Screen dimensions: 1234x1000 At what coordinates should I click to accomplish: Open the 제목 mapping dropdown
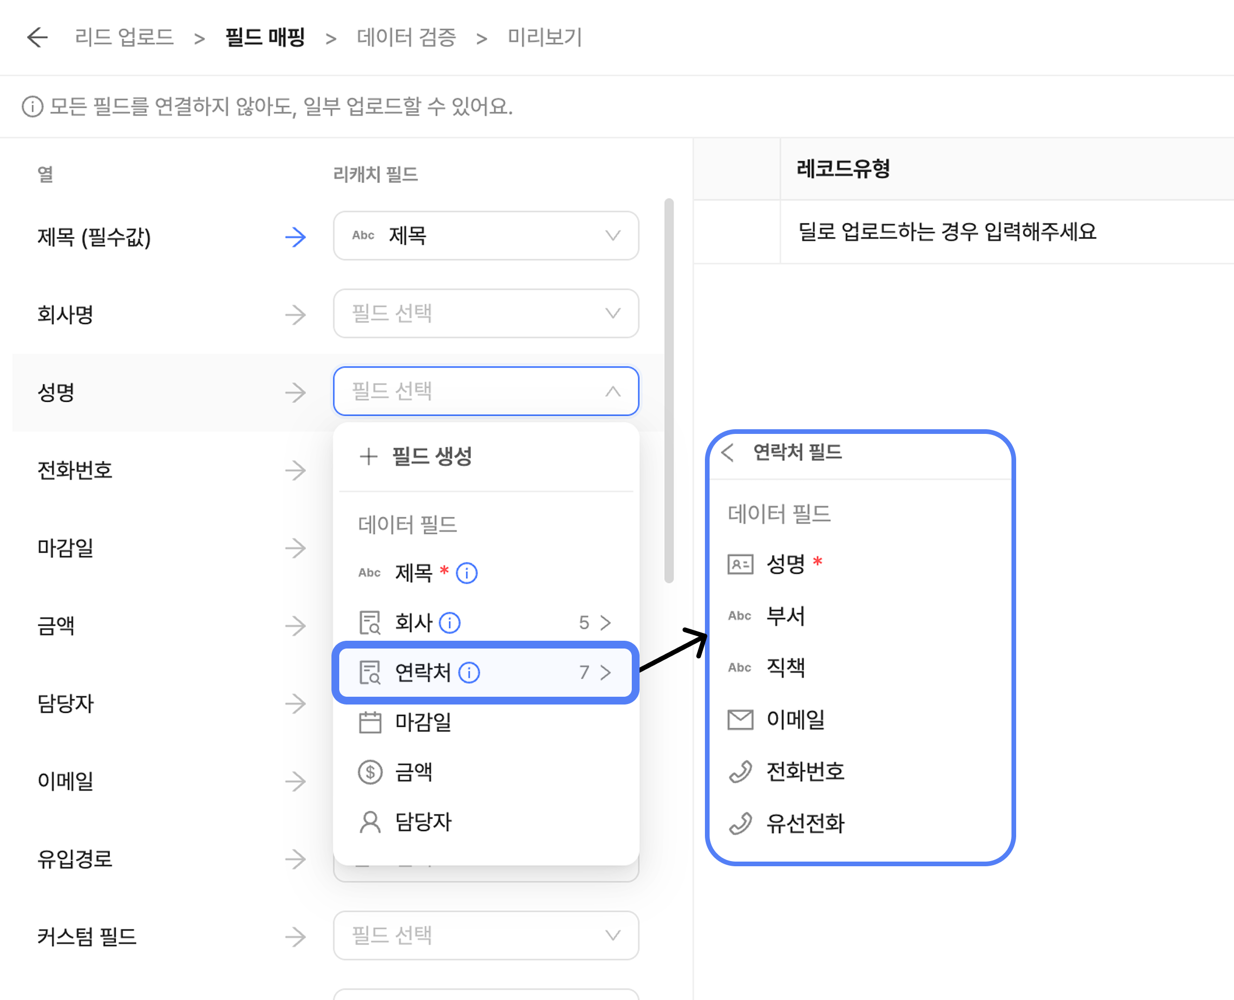[486, 235]
